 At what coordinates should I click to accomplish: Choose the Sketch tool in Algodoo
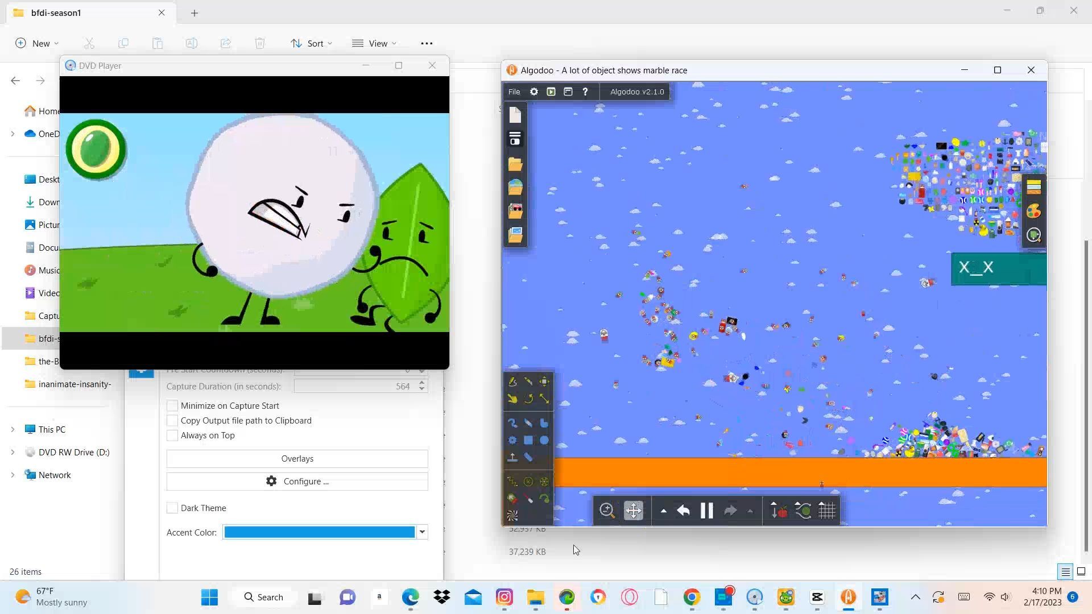point(512,382)
